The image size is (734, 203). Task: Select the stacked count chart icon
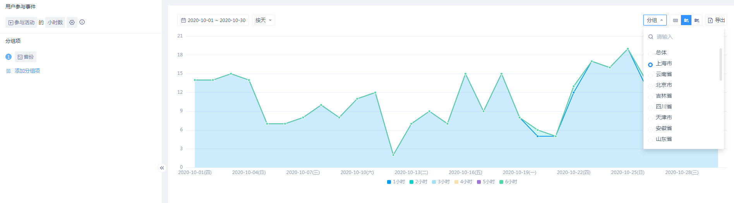(686, 20)
